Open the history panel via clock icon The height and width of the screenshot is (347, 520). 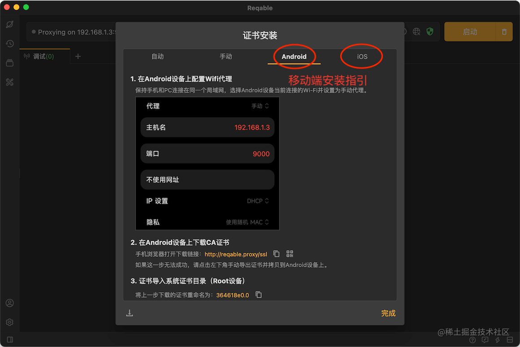(10, 43)
